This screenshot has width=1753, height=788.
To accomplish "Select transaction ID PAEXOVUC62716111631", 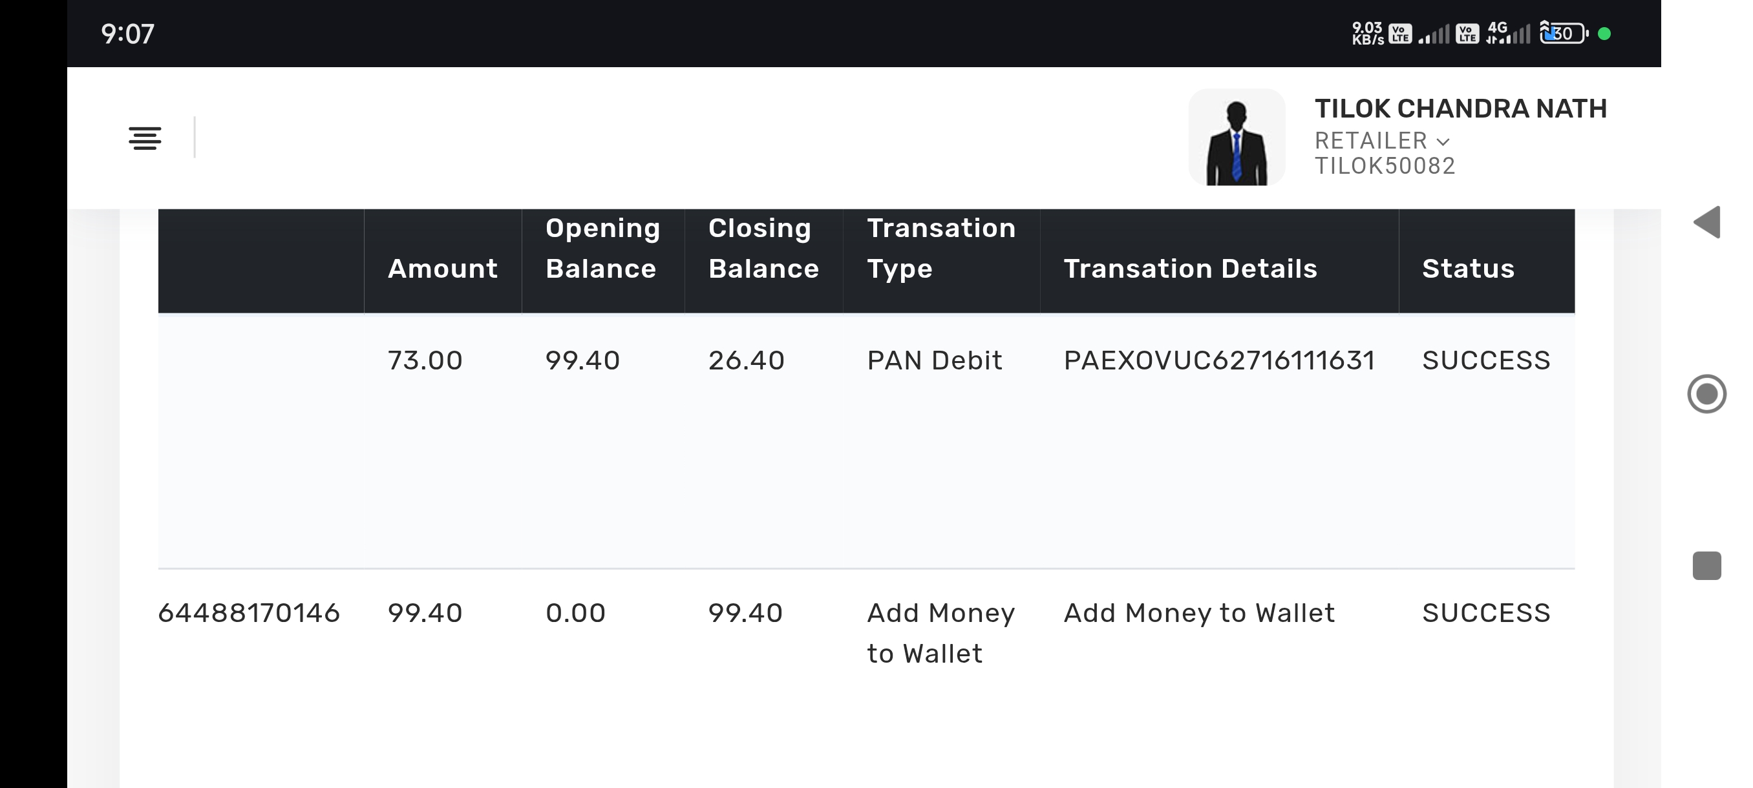I will pyautogui.click(x=1219, y=360).
